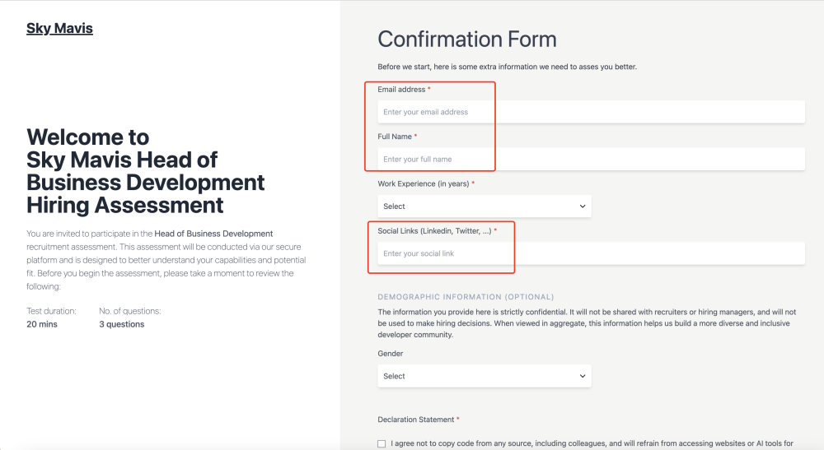
Task: Click the Declaration Statement label
Action: (x=415, y=420)
